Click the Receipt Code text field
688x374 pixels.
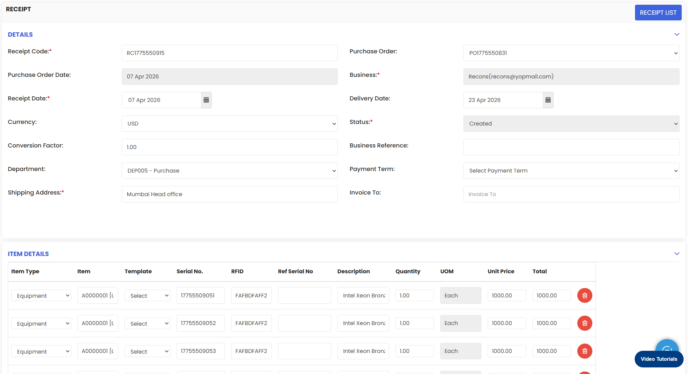(229, 53)
